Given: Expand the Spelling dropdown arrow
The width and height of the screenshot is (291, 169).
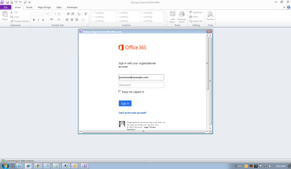Looking at the screenshot, I should (x=203, y=12).
